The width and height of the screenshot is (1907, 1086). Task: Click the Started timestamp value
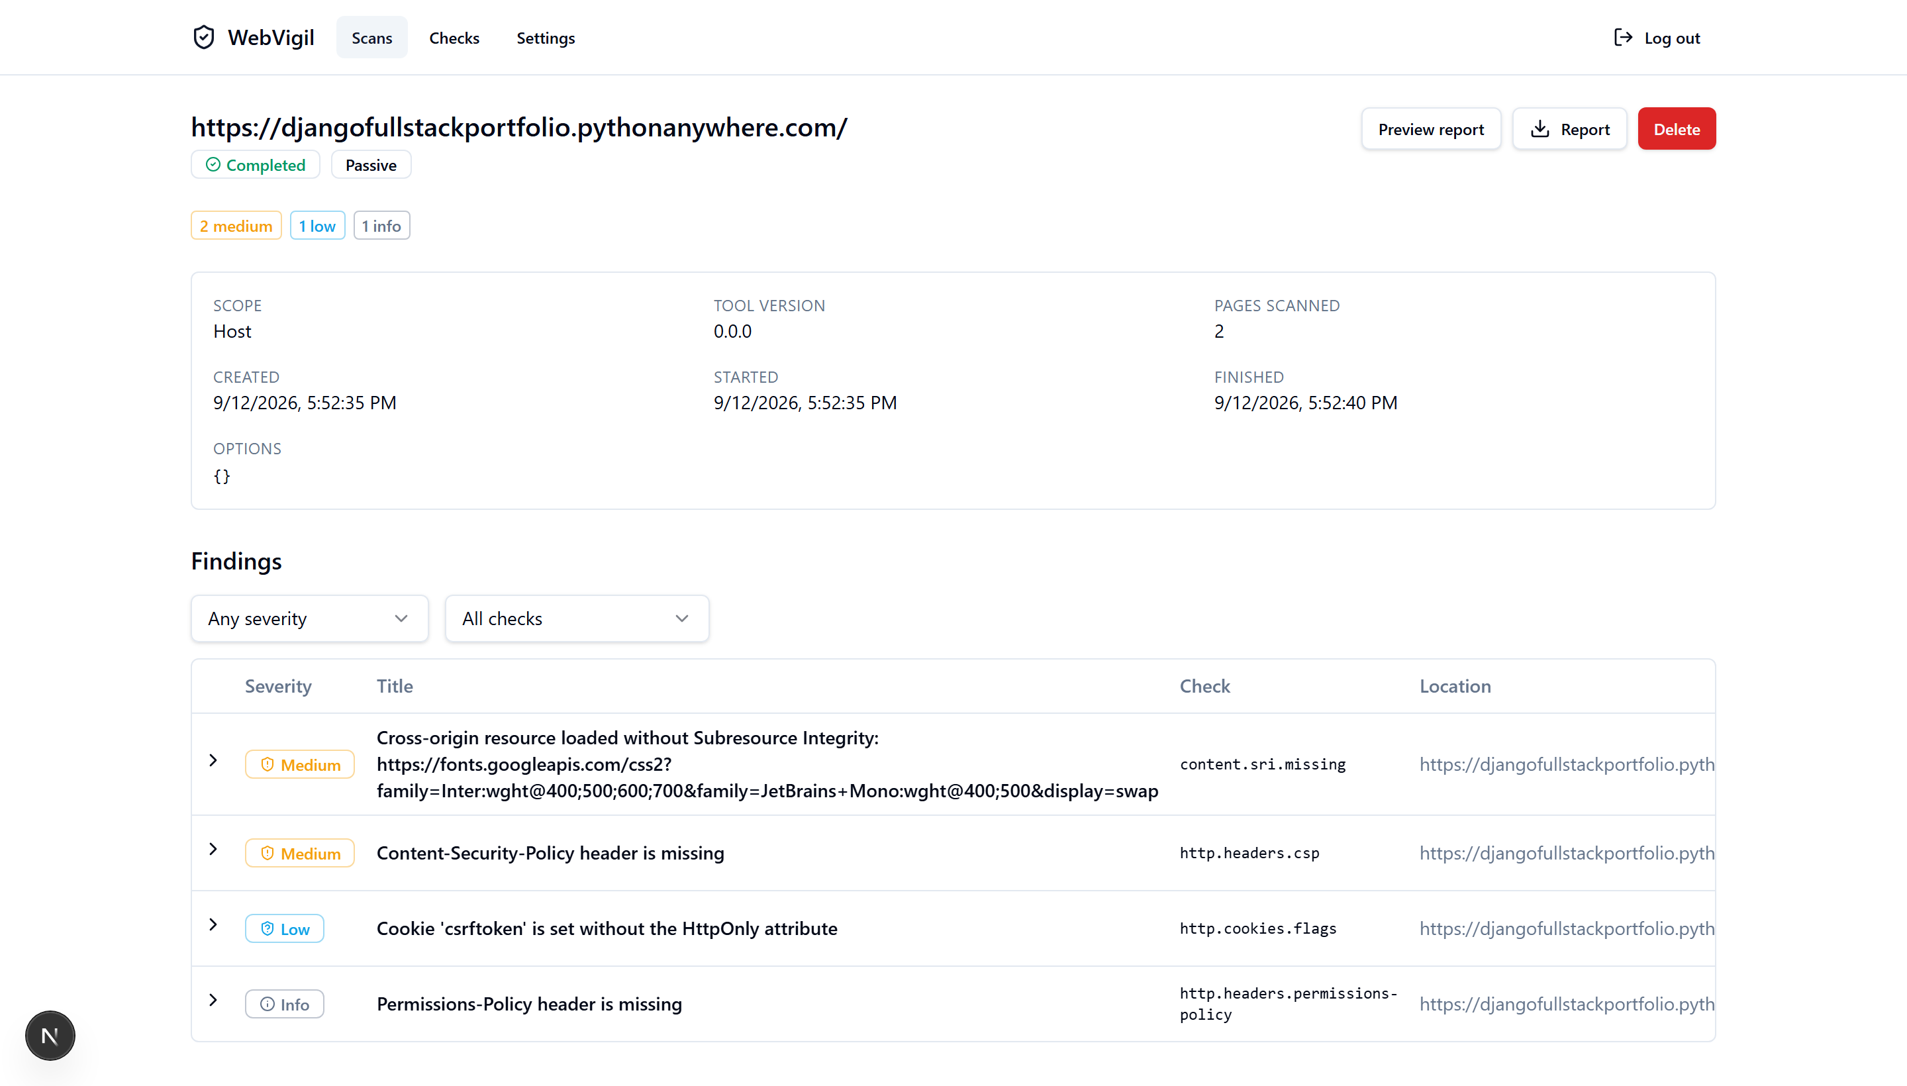coord(805,403)
